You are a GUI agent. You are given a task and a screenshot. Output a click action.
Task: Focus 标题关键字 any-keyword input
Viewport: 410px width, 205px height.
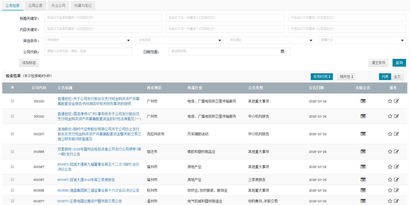tap(225, 18)
